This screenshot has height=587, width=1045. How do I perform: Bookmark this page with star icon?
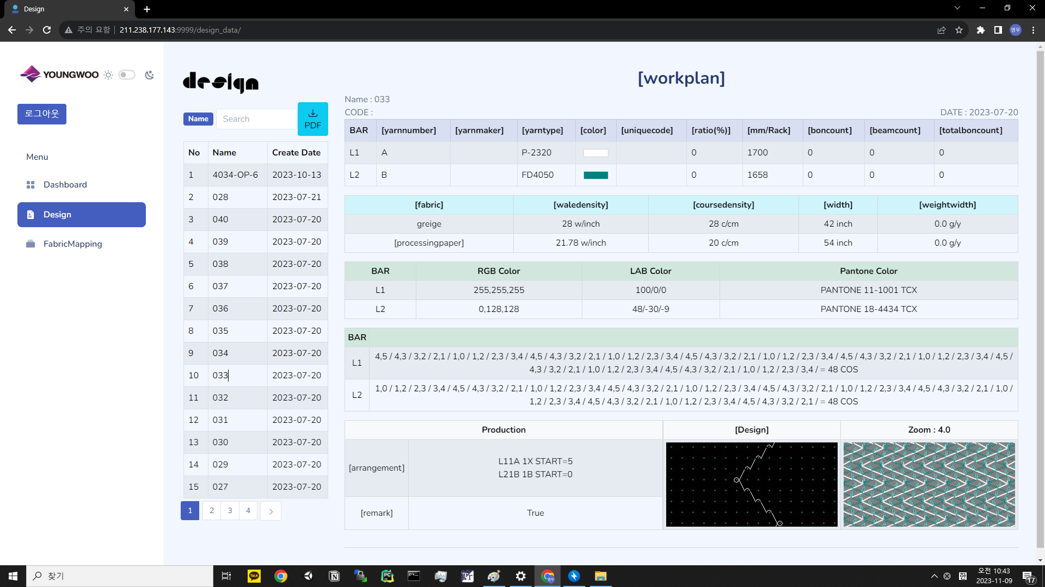coord(959,30)
